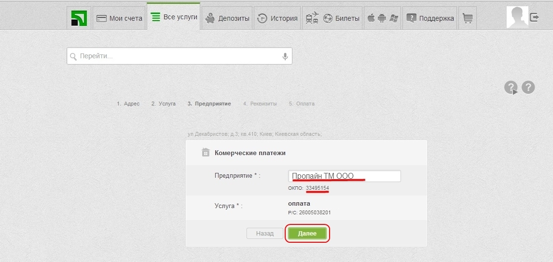The height and width of the screenshot is (262, 553).
Task: Open the История tab
Action: click(277, 18)
